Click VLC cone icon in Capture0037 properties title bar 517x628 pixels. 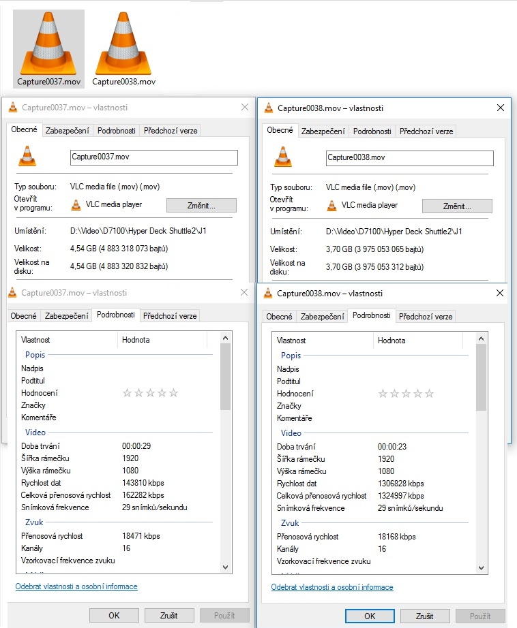12,108
